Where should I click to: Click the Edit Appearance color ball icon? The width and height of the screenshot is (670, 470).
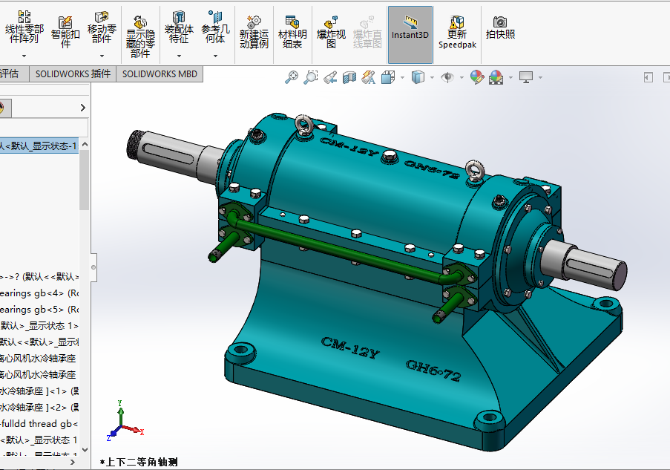[x=477, y=77]
